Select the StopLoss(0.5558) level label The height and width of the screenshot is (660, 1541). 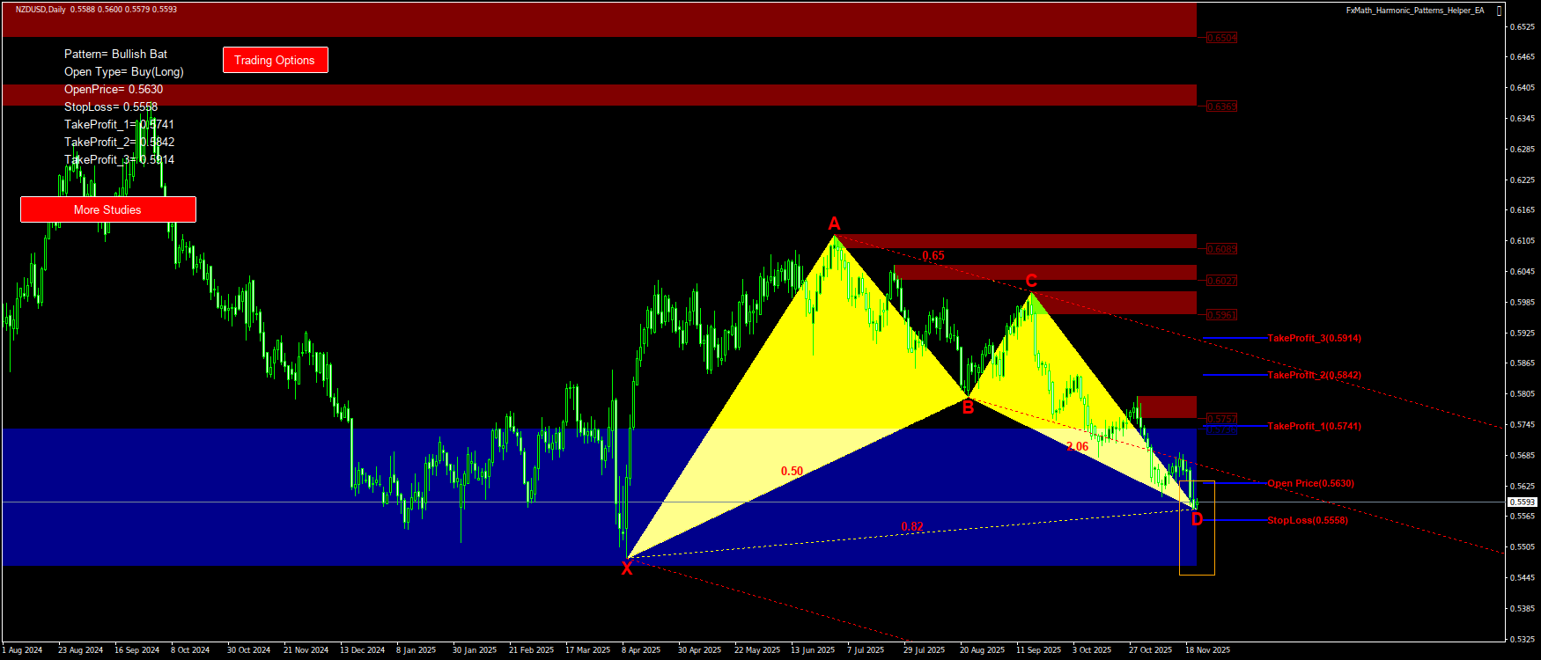tap(1307, 520)
